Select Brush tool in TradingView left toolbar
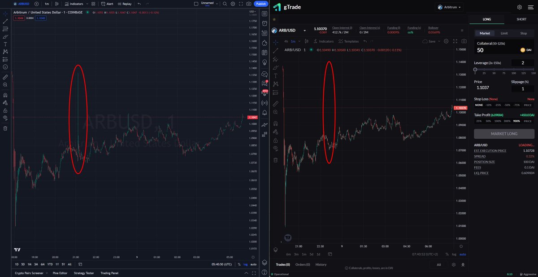The image size is (538, 277). tap(5, 36)
